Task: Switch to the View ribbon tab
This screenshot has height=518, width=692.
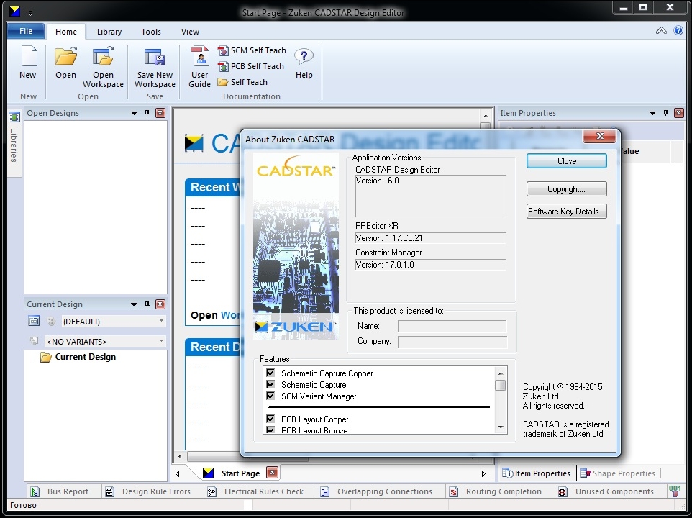Action: pyautogui.click(x=190, y=32)
